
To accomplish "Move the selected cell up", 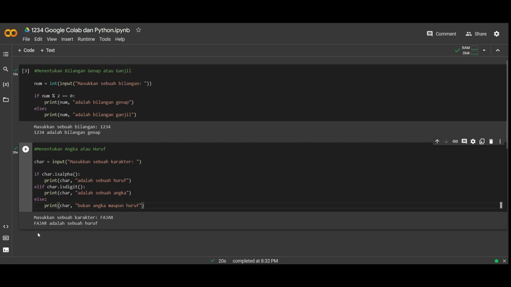I will 437,142.
